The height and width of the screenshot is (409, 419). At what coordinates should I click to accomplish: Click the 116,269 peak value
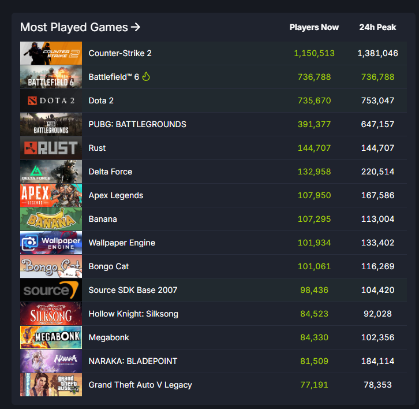(x=377, y=266)
